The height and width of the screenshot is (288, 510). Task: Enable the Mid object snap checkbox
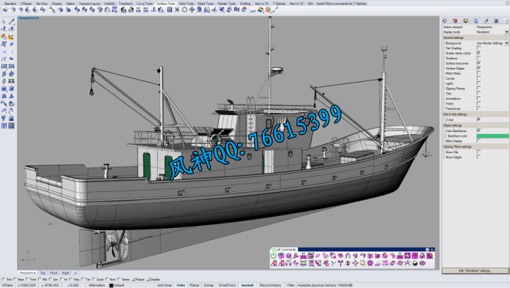(39, 279)
